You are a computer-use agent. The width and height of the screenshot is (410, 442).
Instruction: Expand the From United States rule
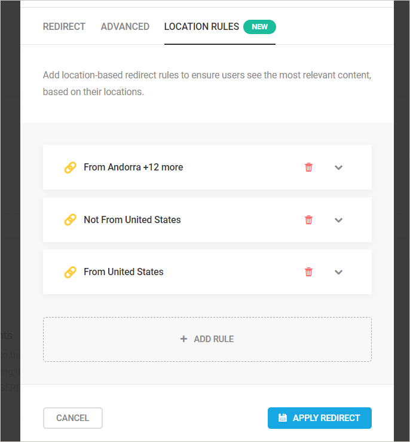tap(338, 272)
